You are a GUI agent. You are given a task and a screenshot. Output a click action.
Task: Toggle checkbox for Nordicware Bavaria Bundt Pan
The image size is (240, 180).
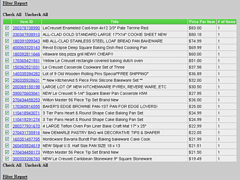7,139
